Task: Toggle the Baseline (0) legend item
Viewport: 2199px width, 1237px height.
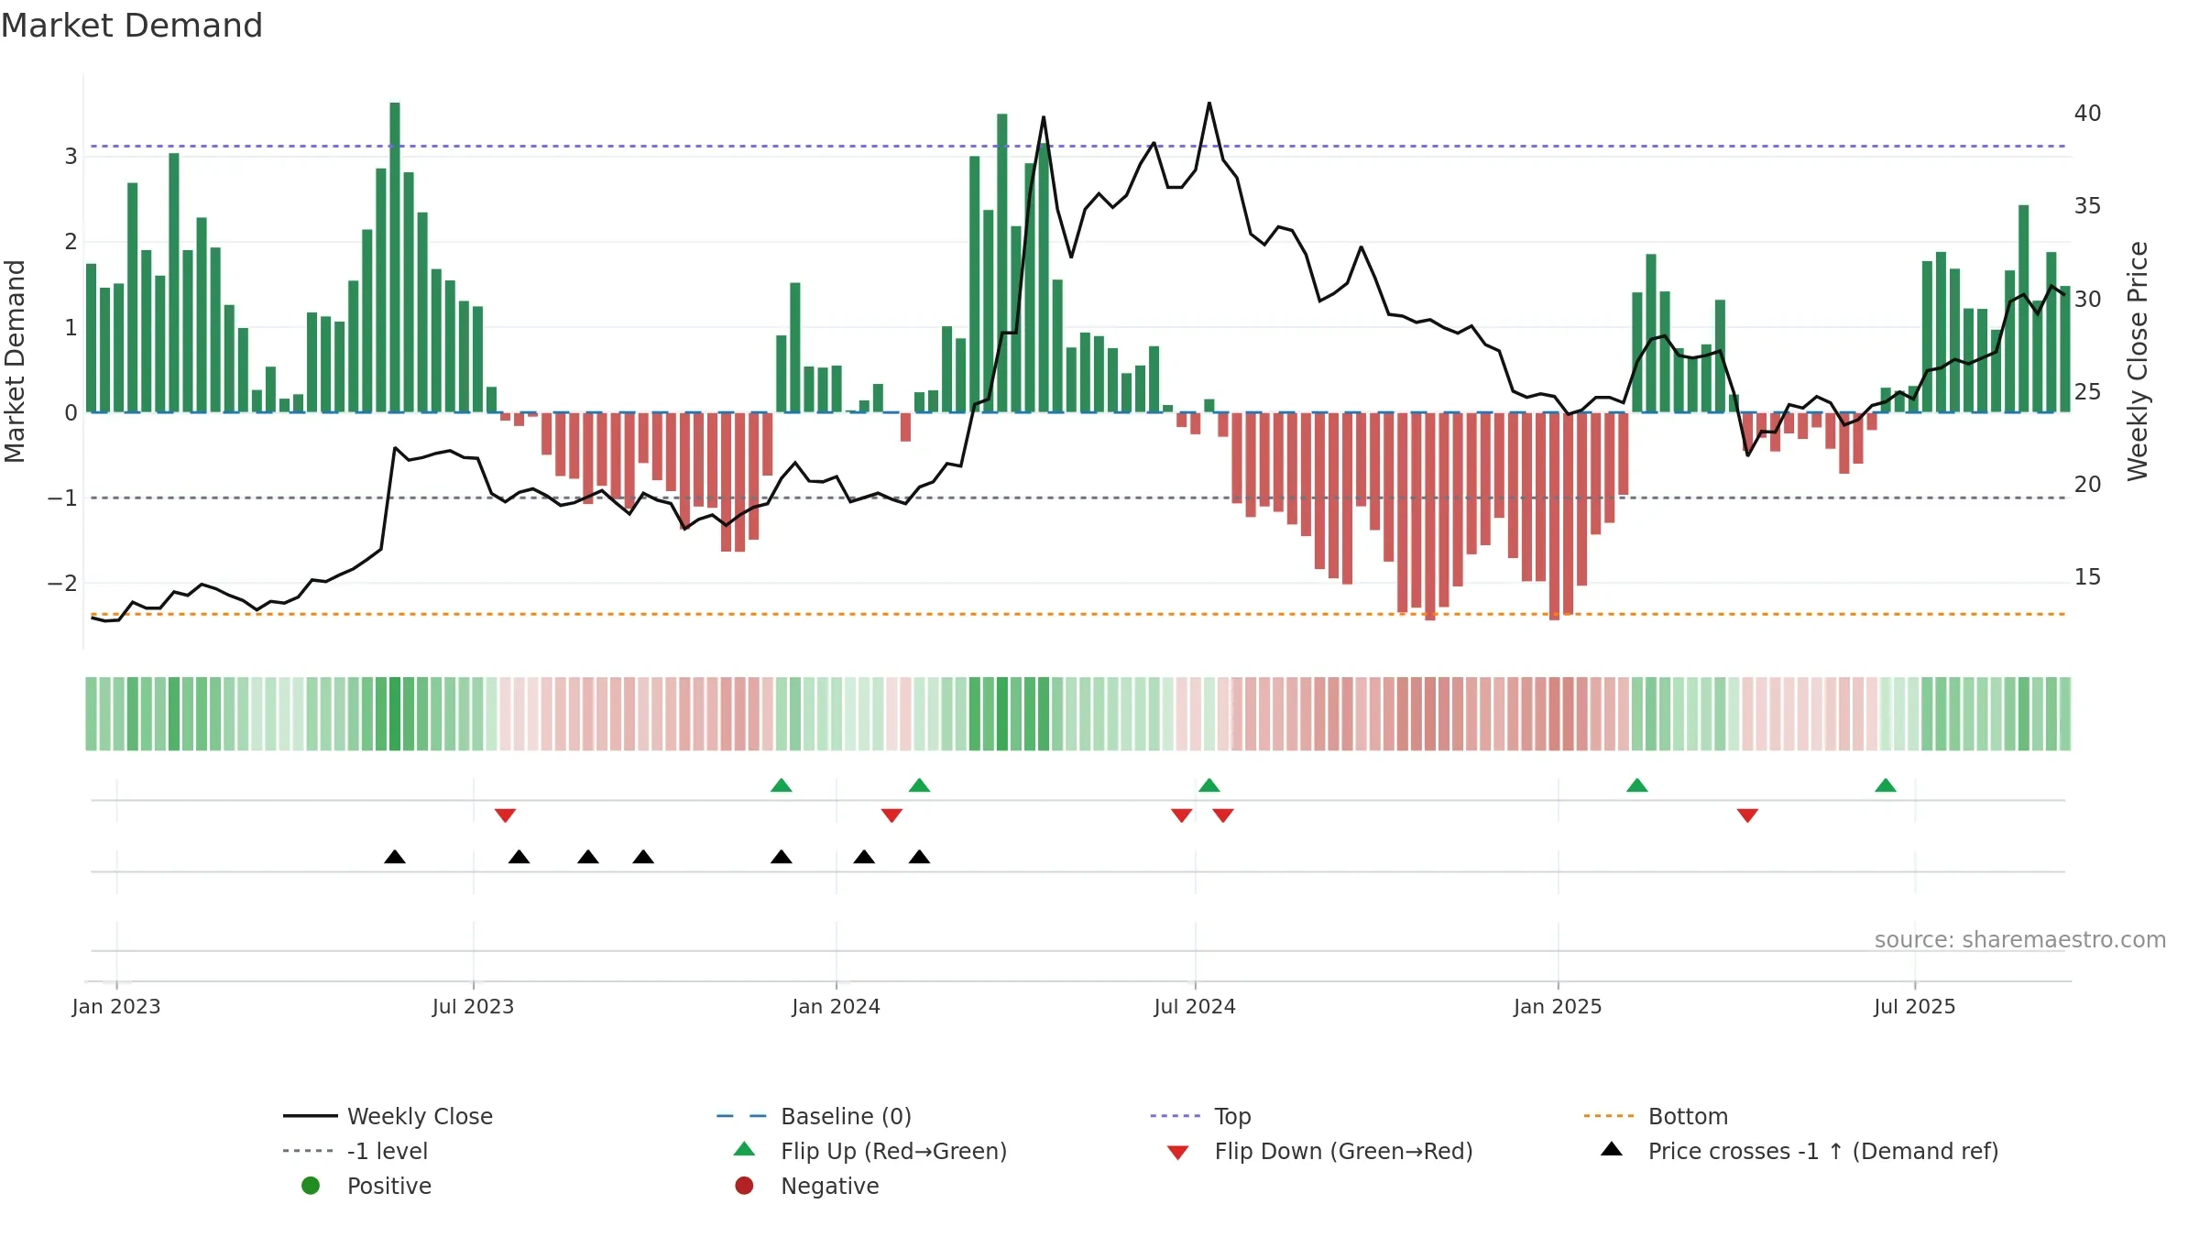Action: 814,1116
